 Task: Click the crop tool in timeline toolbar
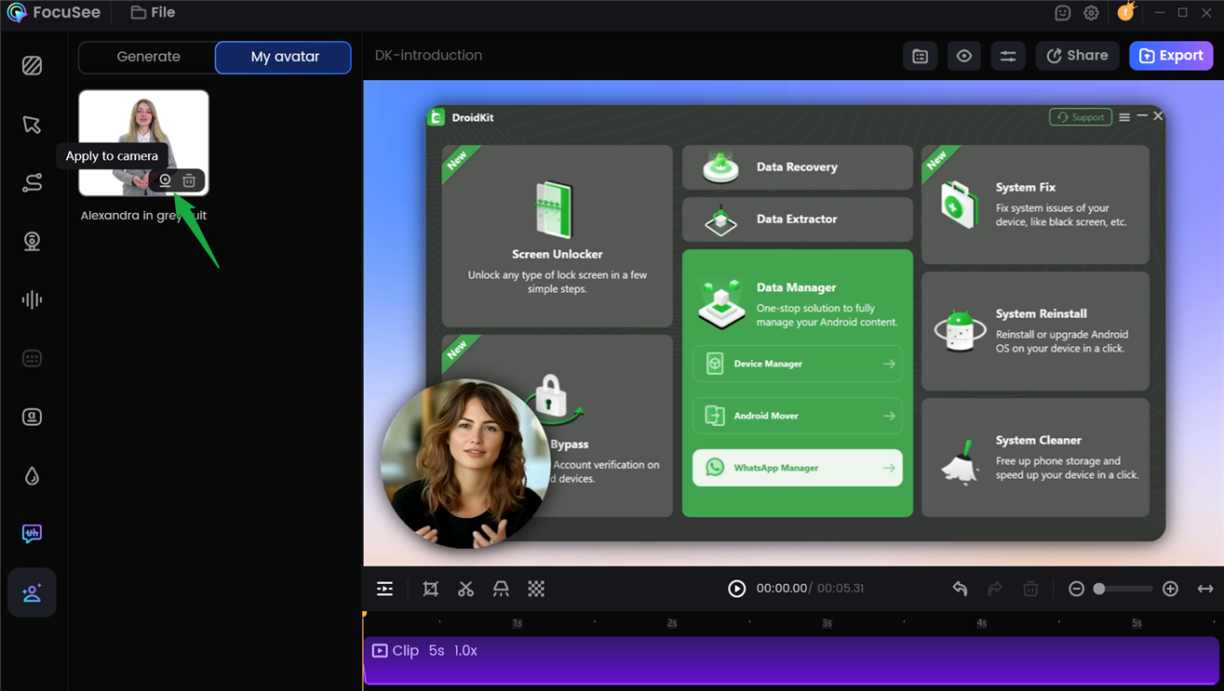[430, 589]
